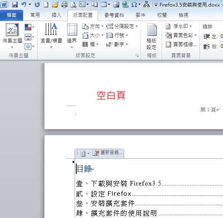Click the 更新目錄 update table button
This screenshot has width=223, height=218.
tap(107, 153)
